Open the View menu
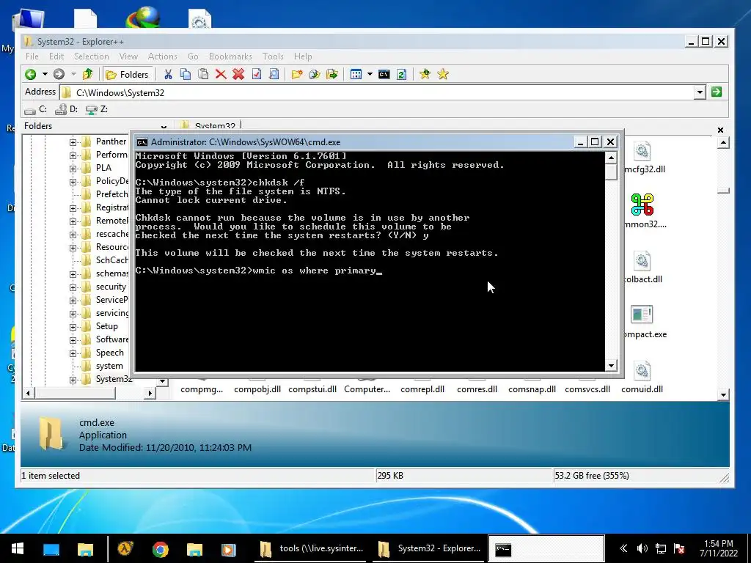 (128, 56)
